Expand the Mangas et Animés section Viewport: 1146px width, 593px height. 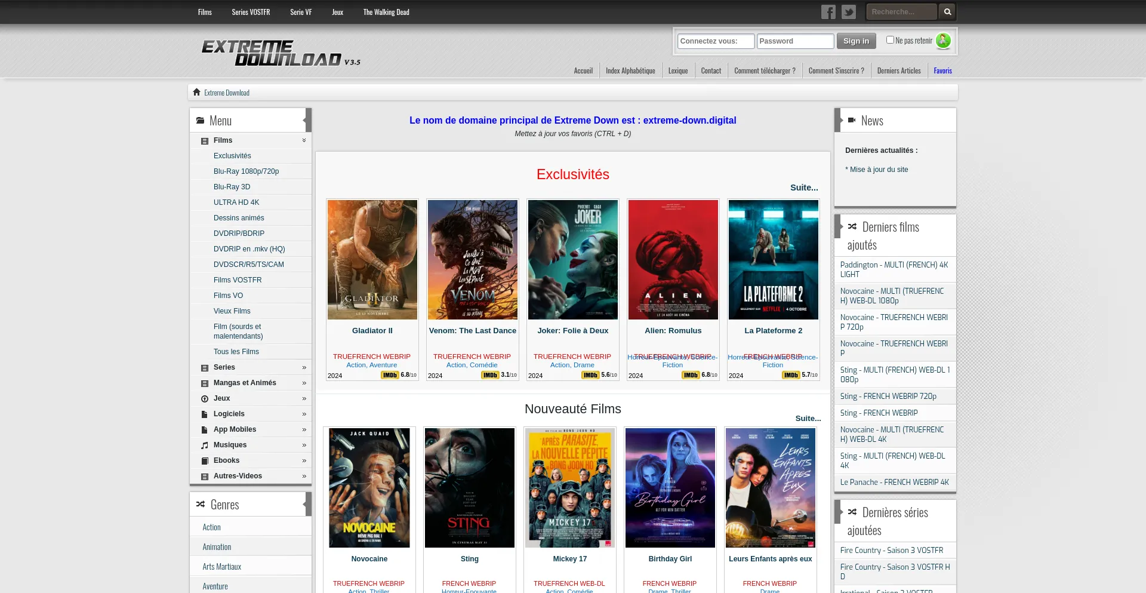304,383
